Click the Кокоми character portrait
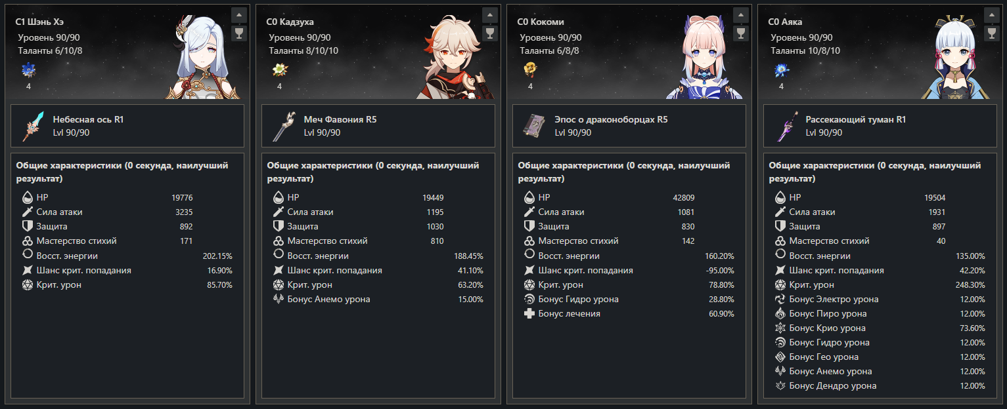 point(704,56)
